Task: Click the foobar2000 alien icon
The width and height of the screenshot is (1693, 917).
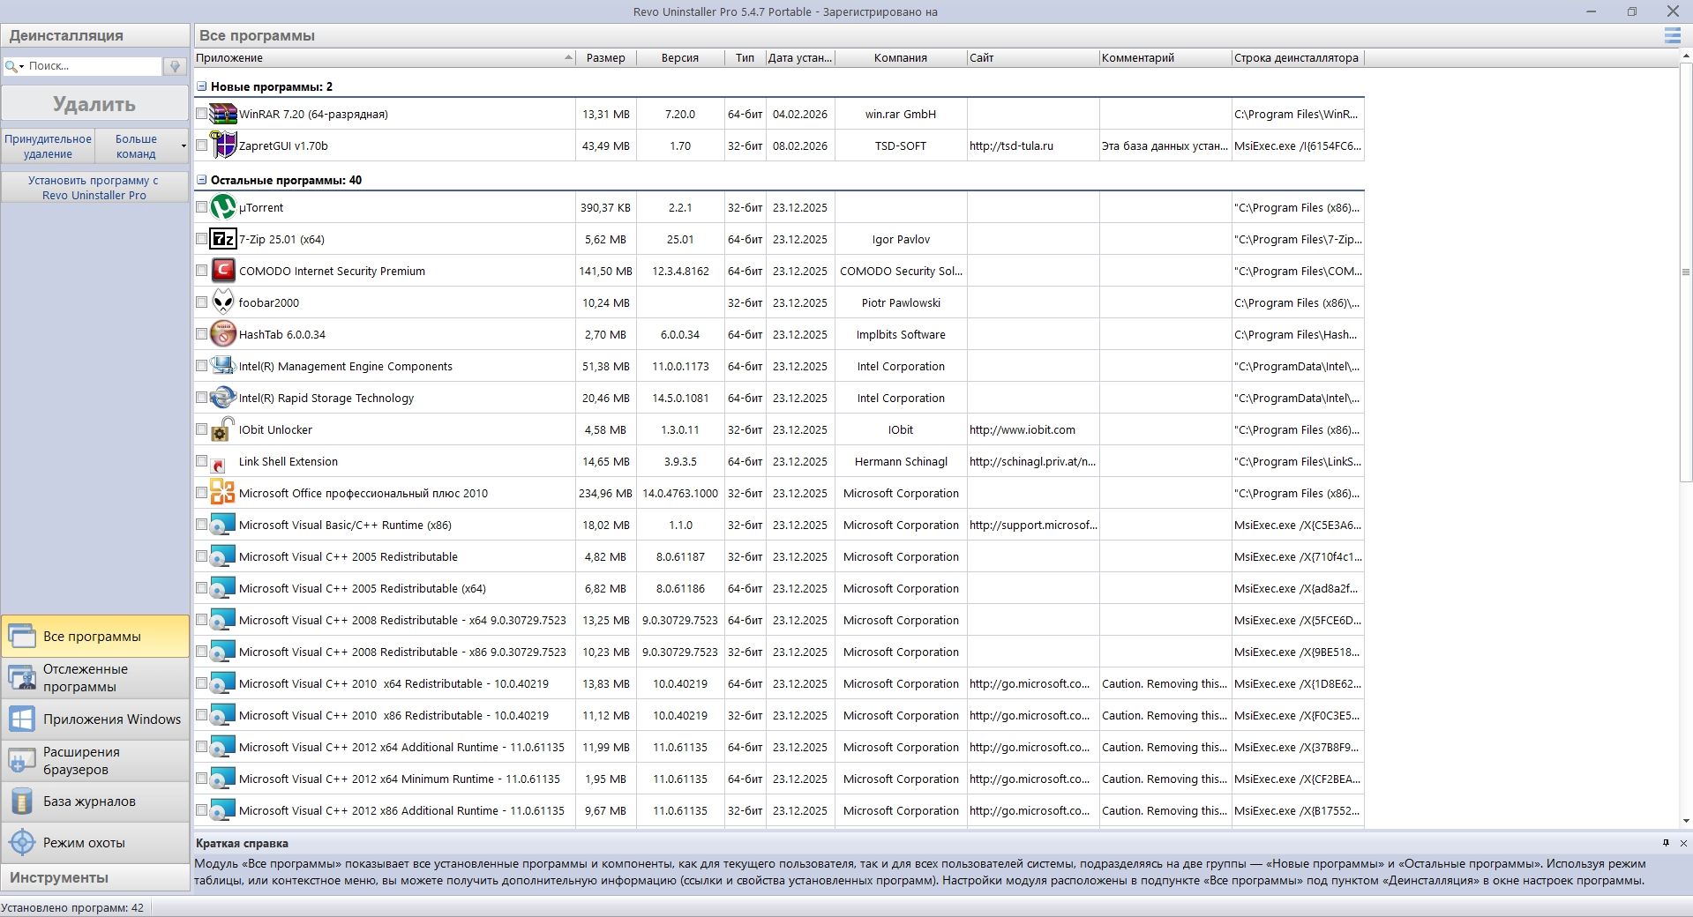Action: 223,303
